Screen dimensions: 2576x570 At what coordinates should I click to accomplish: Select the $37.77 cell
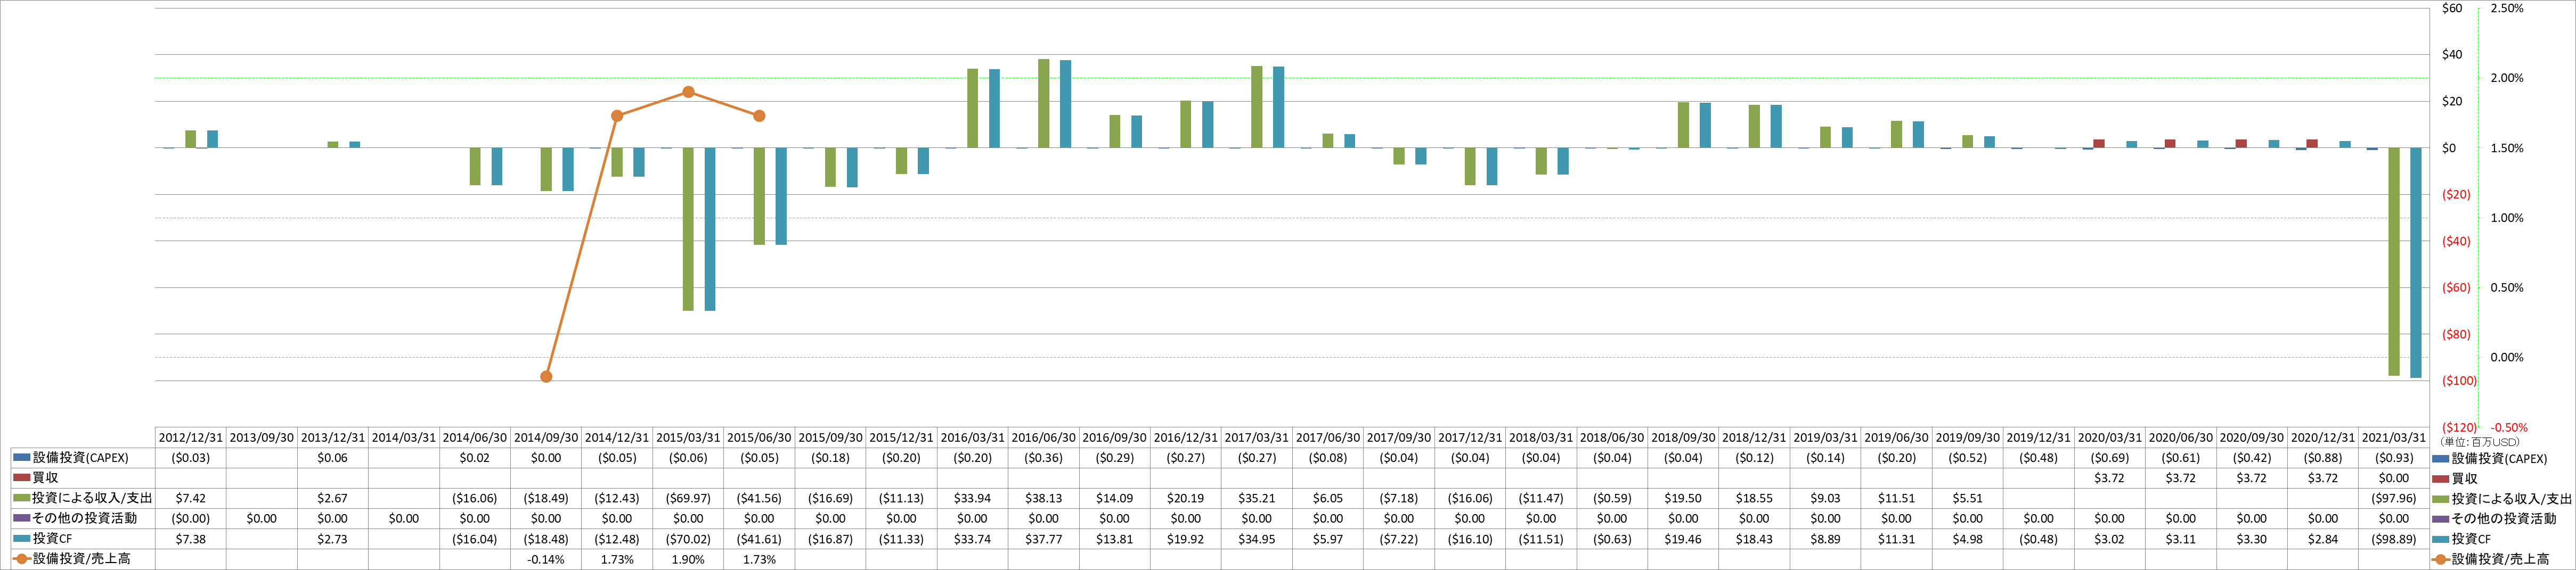[x=1043, y=539]
